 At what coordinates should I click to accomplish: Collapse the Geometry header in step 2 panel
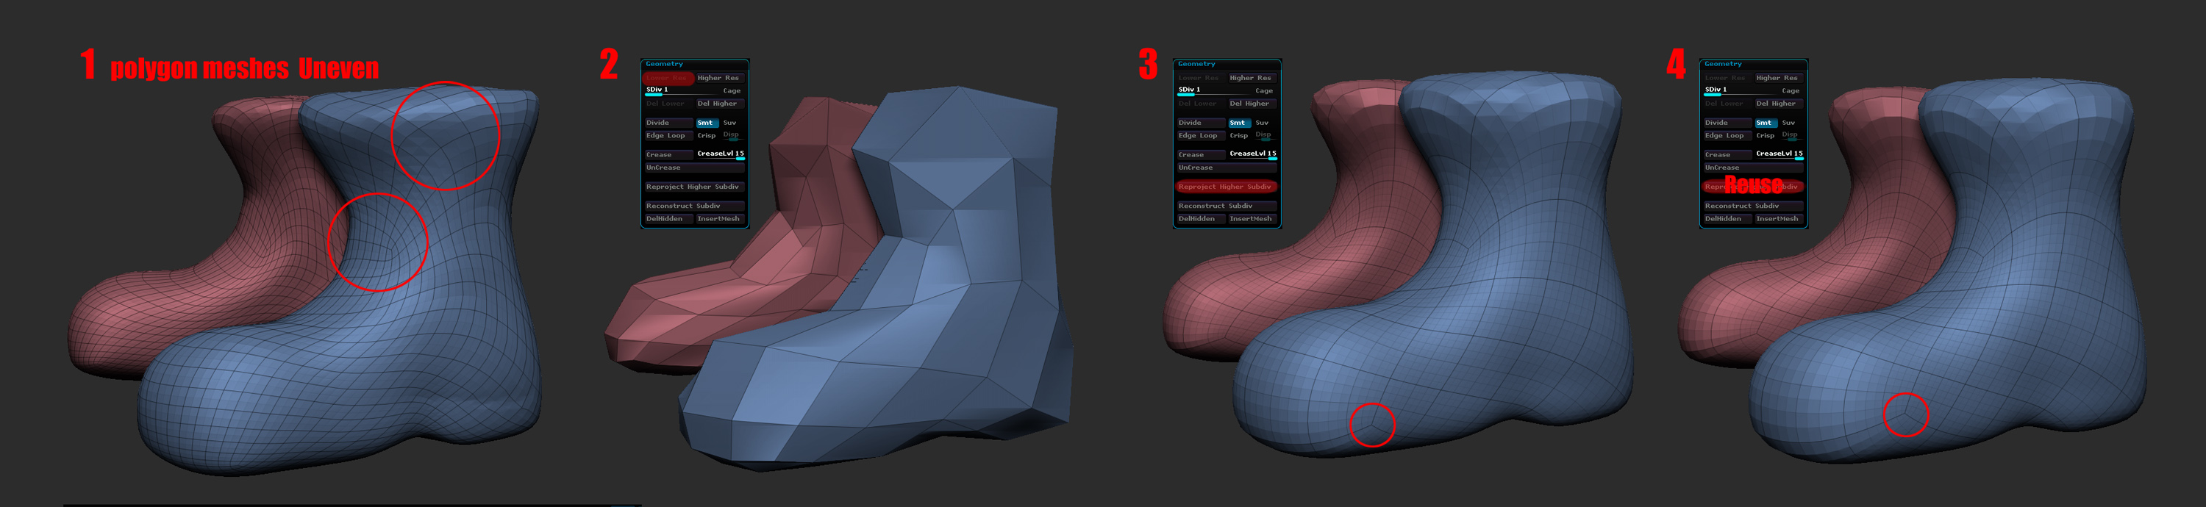coord(665,64)
